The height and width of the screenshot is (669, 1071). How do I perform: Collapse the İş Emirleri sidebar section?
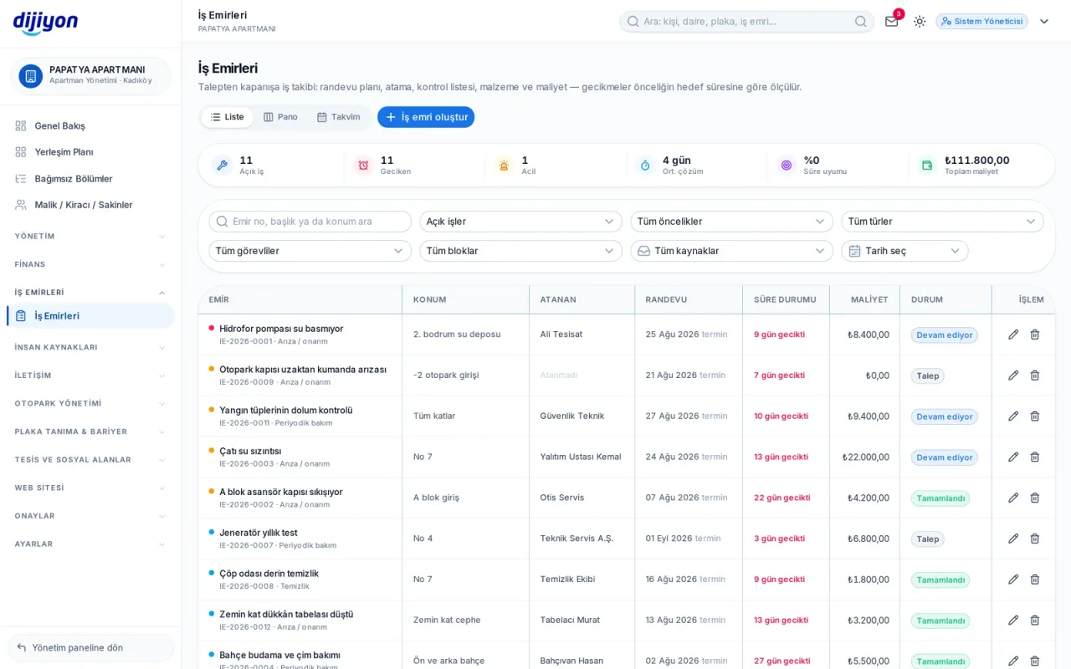tap(90, 293)
